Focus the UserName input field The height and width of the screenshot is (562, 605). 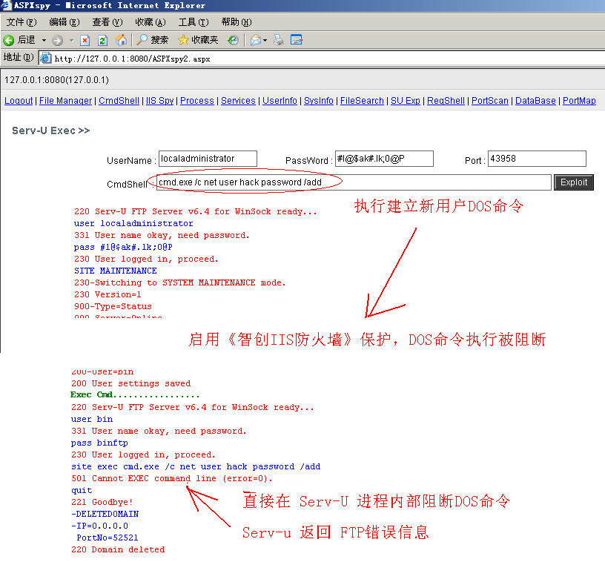[208, 159]
